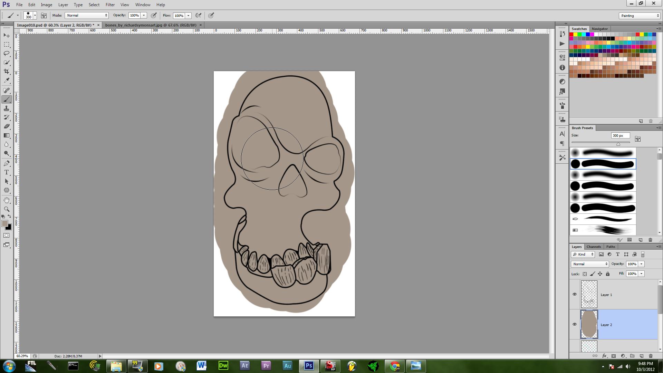Viewport: 663px width, 373px height.
Task: Open the layer filter Kind dropdown
Action: click(x=583, y=255)
